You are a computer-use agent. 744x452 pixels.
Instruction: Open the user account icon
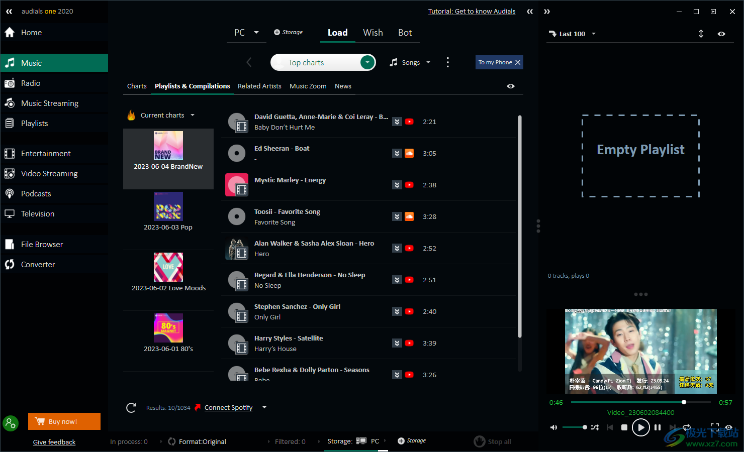click(x=11, y=423)
